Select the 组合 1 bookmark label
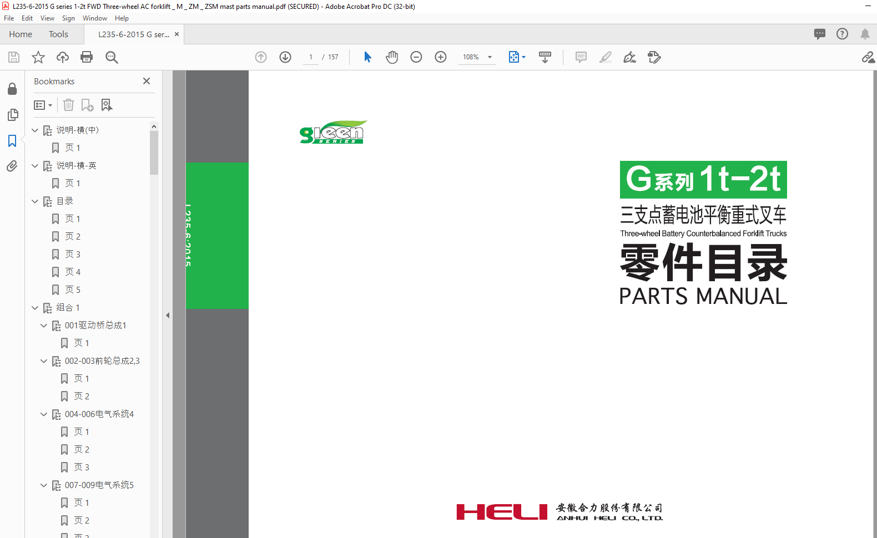The image size is (877, 538). (x=68, y=308)
